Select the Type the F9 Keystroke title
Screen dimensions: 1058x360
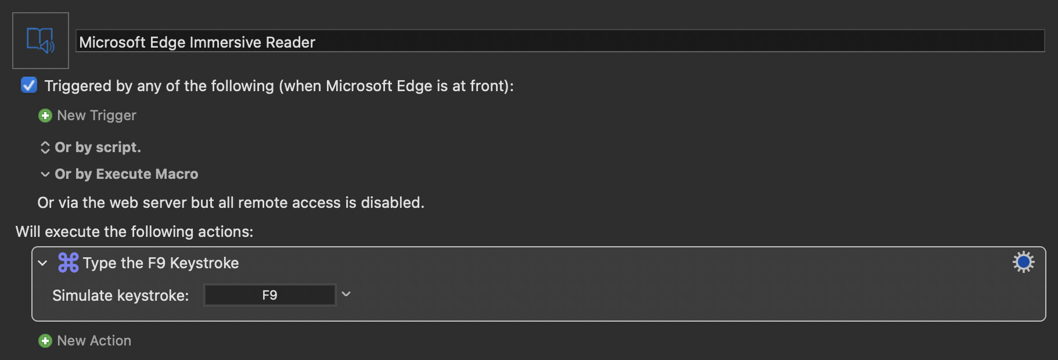click(161, 263)
